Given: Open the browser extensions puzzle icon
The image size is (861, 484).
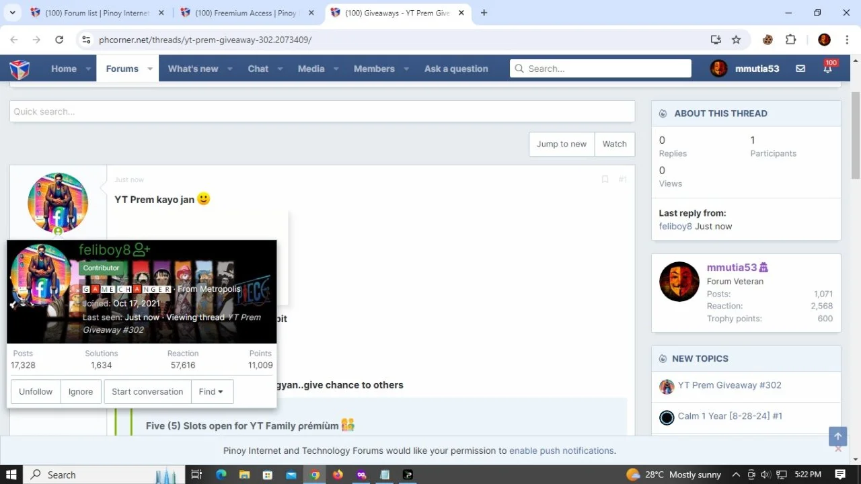Looking at the screenshot, I should tap(790, 40).
